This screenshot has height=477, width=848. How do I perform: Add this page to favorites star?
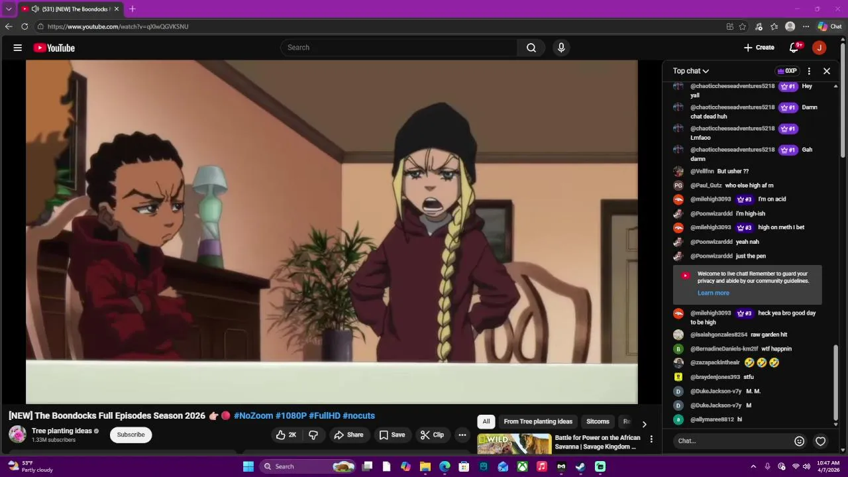[743, 26]
